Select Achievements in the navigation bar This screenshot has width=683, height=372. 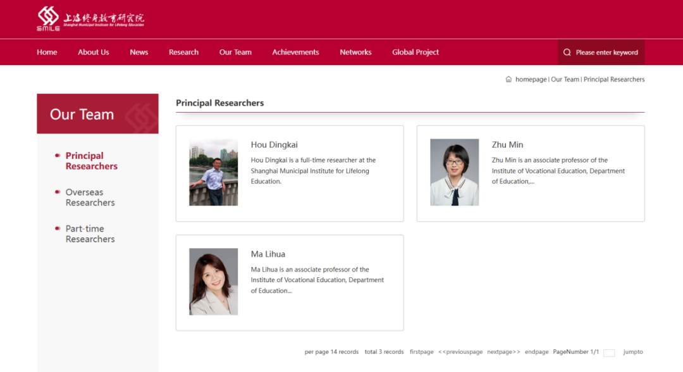(x=295, y=53)
